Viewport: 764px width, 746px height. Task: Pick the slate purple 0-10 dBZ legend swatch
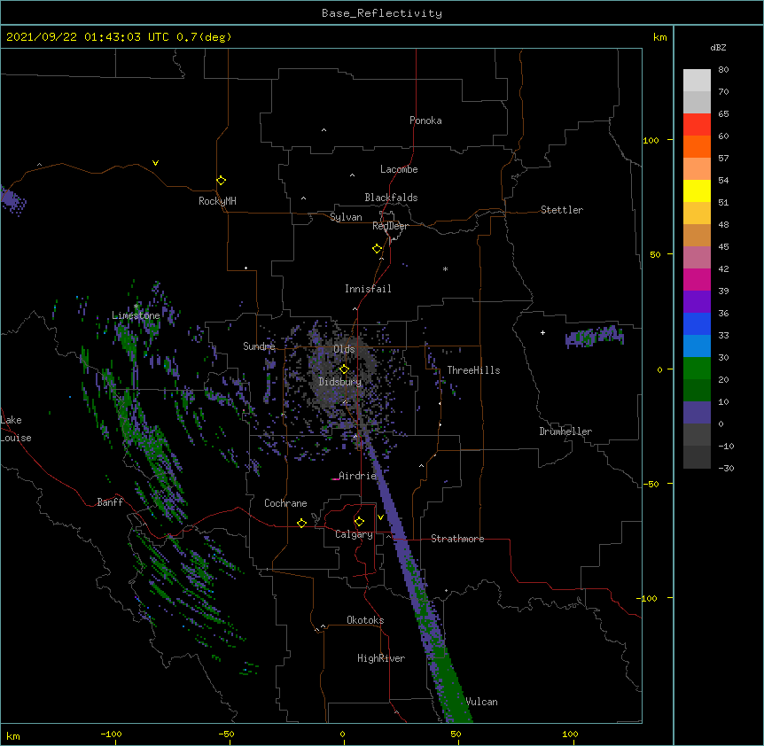697,413
